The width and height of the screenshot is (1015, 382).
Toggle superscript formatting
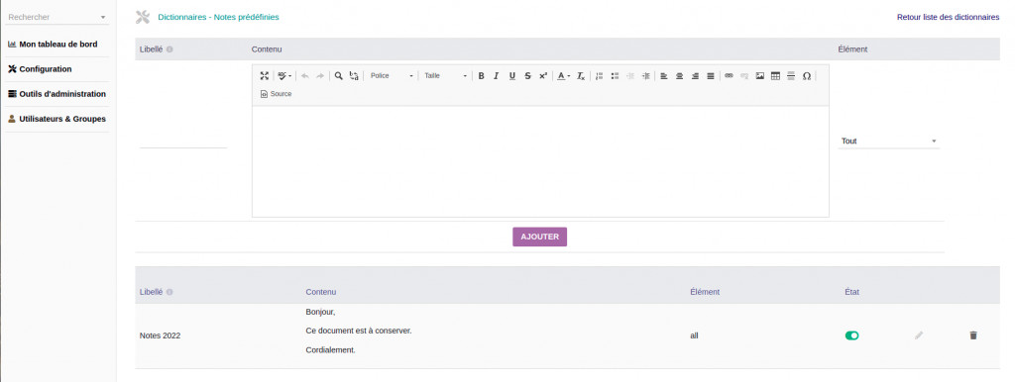[x=543, y=75]
